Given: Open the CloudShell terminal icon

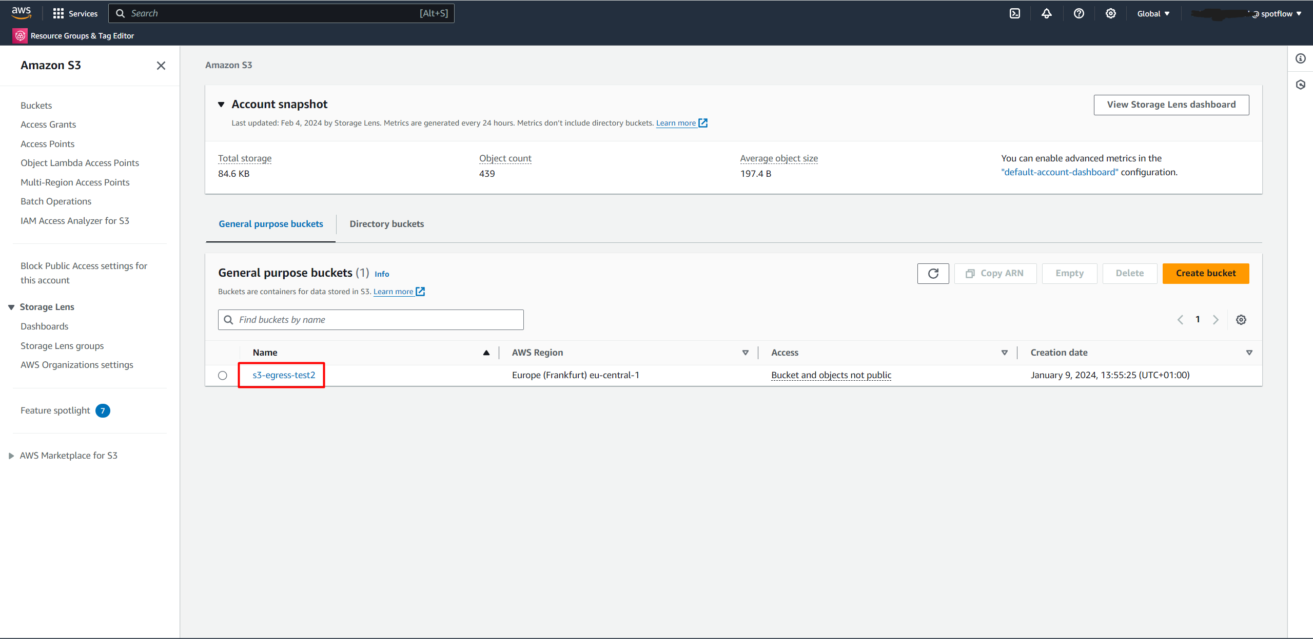Looking at the screenshot, I should (1014, 13).
